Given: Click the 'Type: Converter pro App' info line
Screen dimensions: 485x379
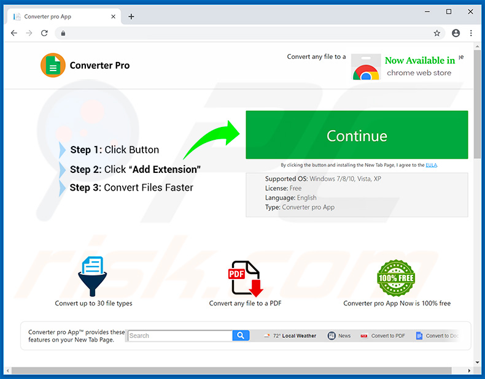Looking at the screenshot, I should (300, 207).
